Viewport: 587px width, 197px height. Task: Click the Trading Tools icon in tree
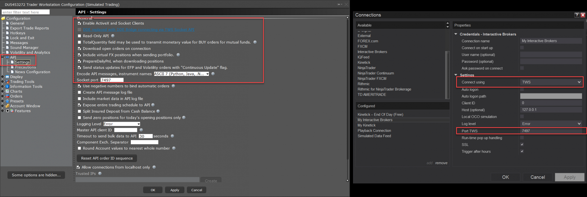click(x=7, y=82)
